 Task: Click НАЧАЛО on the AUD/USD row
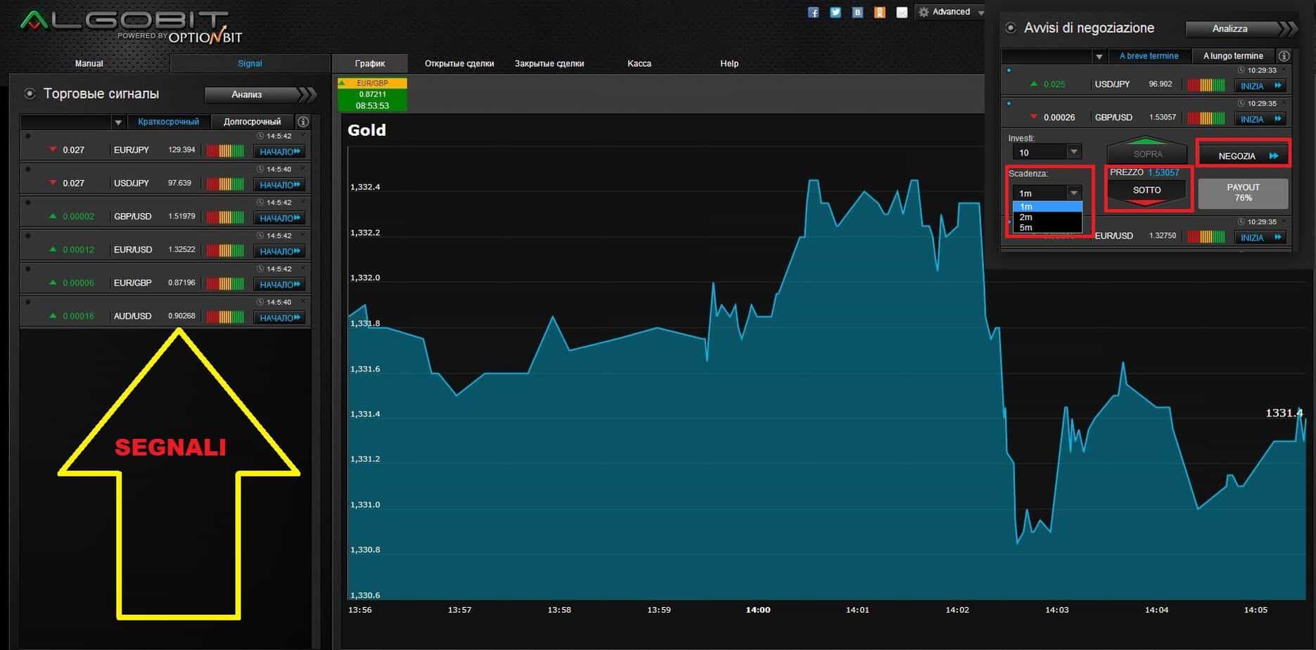[279, 317]
